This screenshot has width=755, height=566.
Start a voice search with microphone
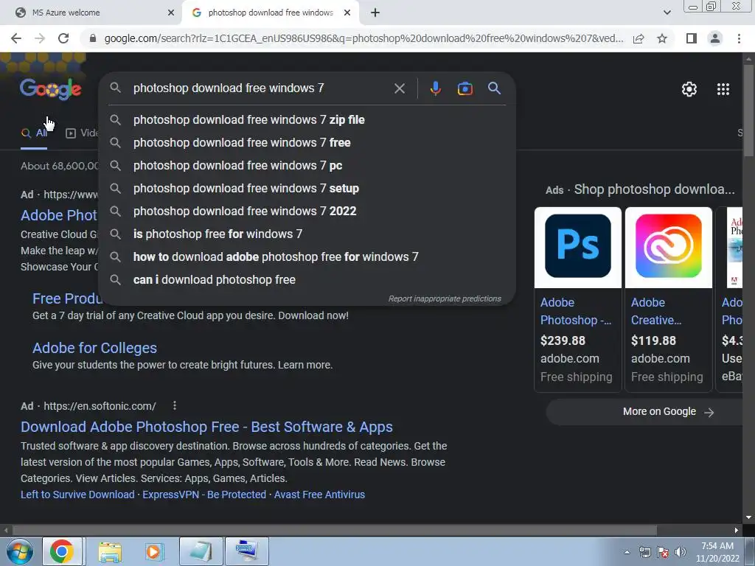[x=435, y=88]
